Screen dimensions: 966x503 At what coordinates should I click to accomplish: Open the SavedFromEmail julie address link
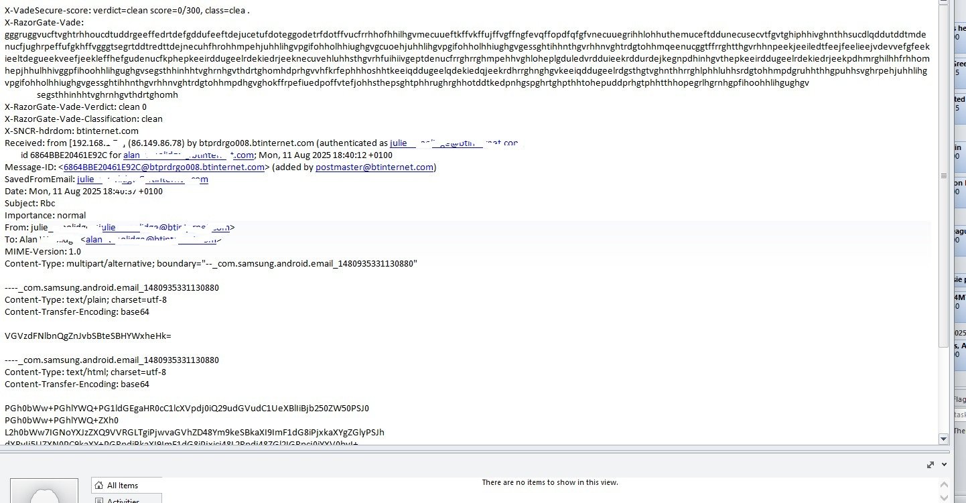143,179
